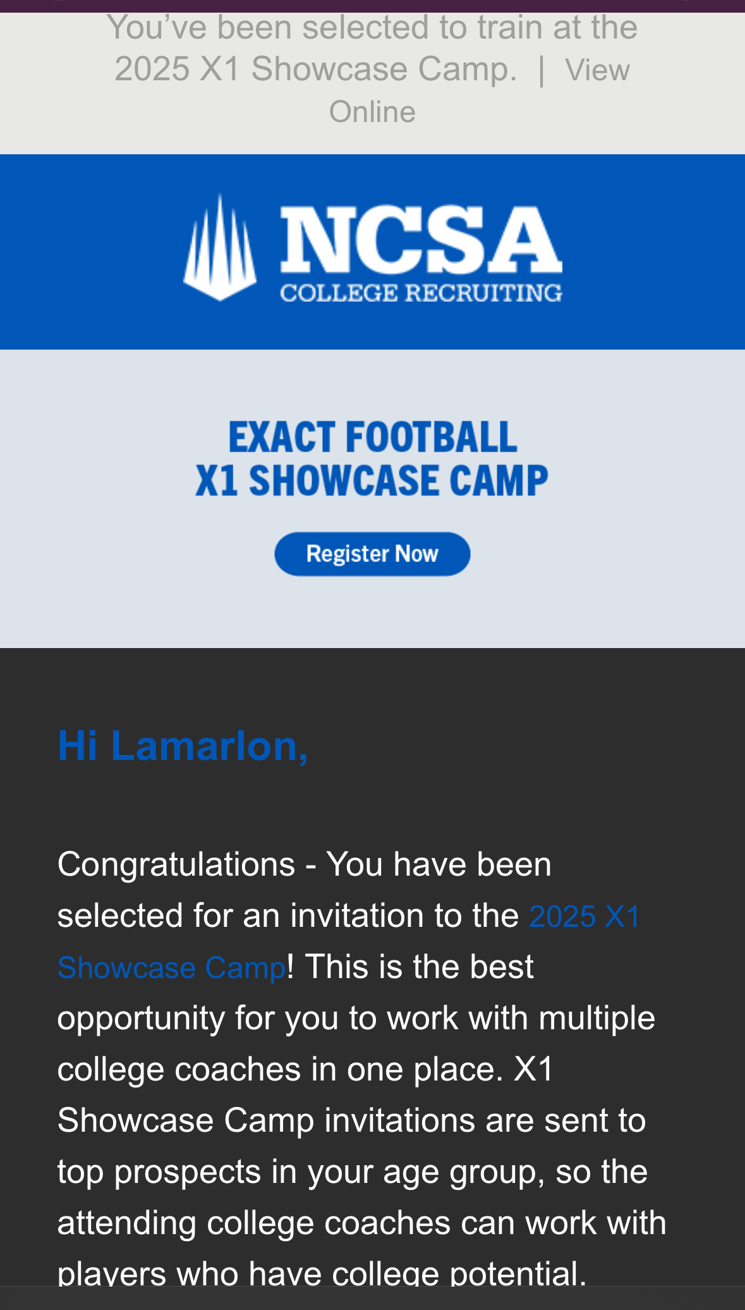Click "attending college coaches can work with" line
Screen dimensions: 745x1310
click(361, 1223)
